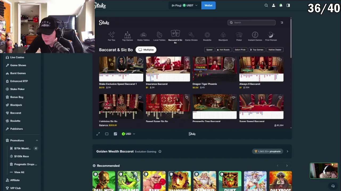This screenshot has height=191, width=341.
Task: Filter by Native Dealer
Action: click(x=275, y=50)
